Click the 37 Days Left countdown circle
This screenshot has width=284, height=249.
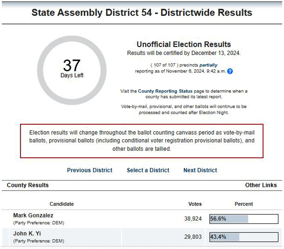[x=72, y=70]
